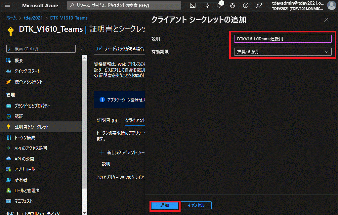338x215 pixels.
Task: Click the yellow key icon beside DTK_V1610_Teams
Action: point(11,31)
